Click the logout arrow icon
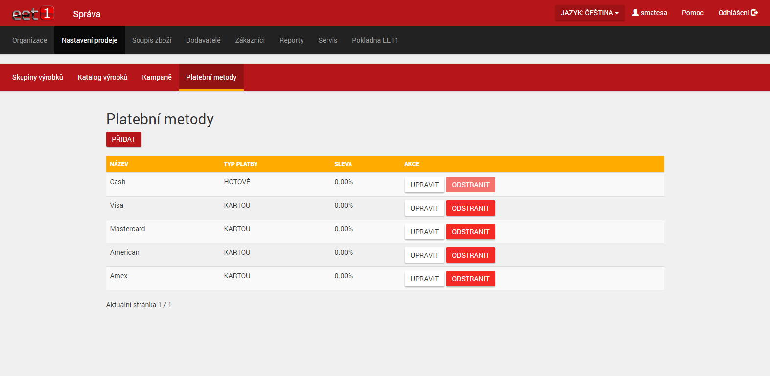Screen dimensions: 770x376 pyautogui.click(x=754, y=13)
